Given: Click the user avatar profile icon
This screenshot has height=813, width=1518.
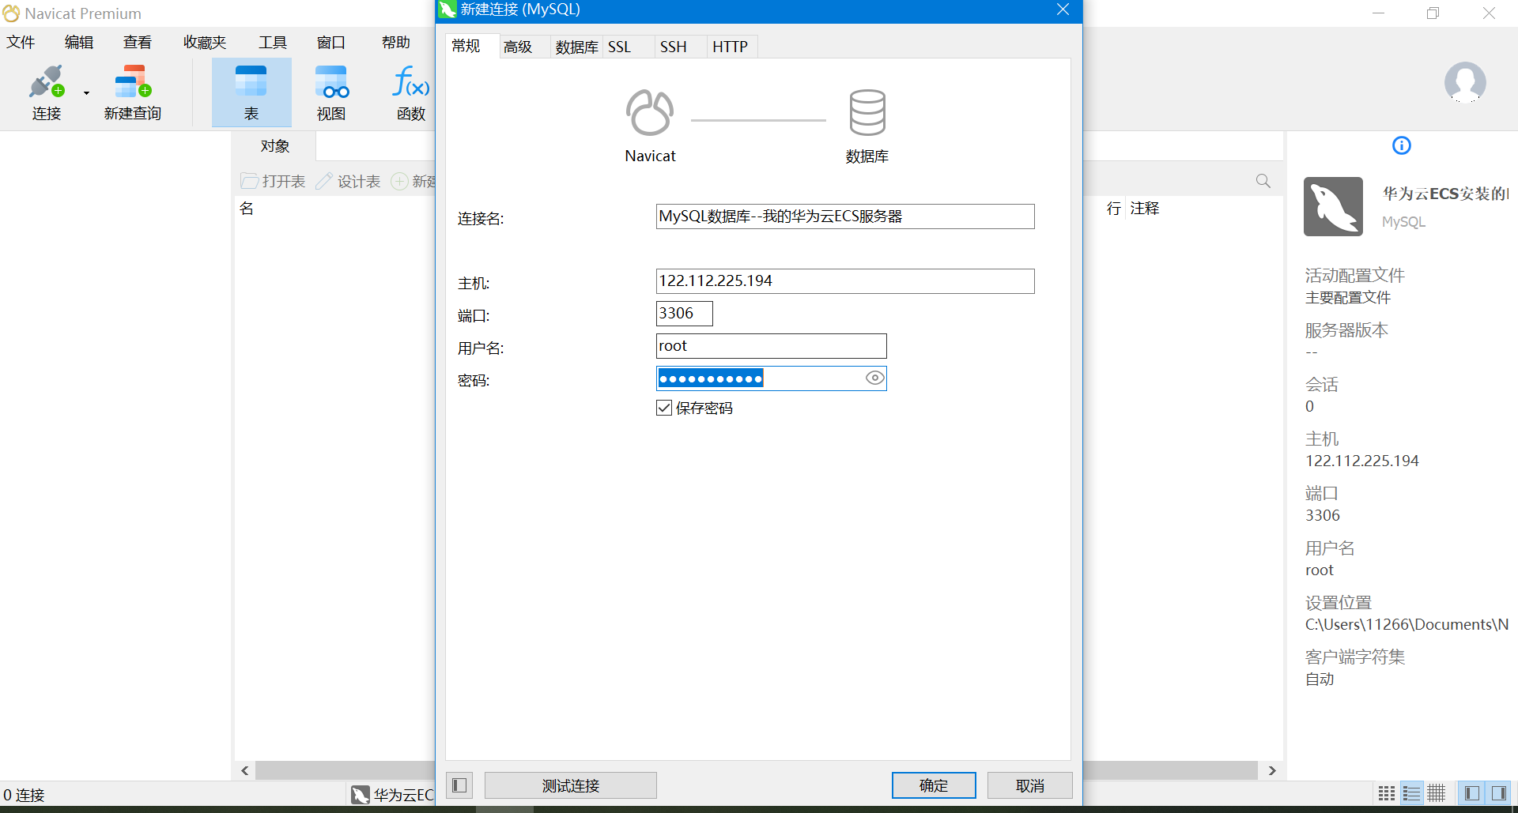Looking at the screenshot, I should tap(1465, 82).
